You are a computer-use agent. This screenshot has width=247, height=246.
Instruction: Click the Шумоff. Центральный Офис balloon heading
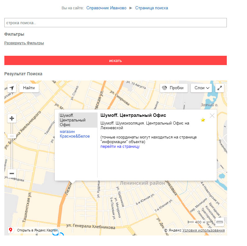pyautogui.click(x=133, y=115)
